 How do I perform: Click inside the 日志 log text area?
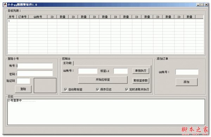point(106,112)
